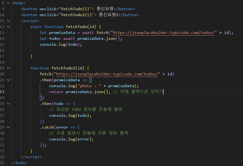Open the jsonplaceholder URL in fetchTodo2
Screen dimensions: 243x166
(x=107, y=74)
